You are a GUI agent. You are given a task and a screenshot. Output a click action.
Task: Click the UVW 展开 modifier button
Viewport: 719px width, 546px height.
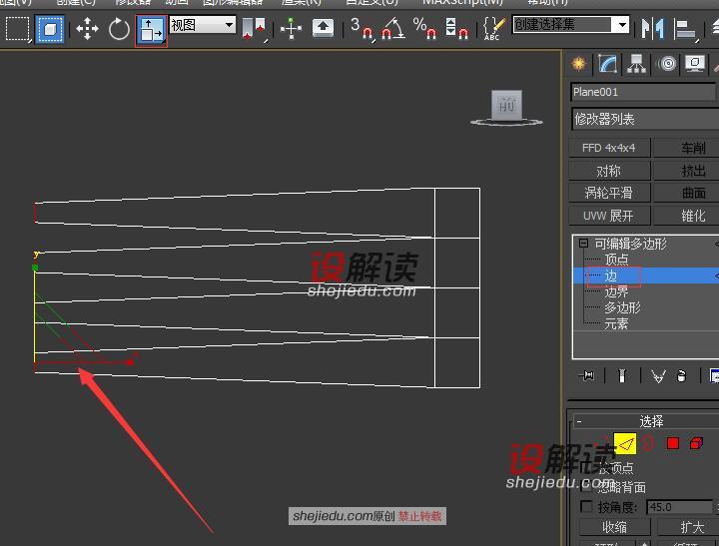(x=609, y=216)
